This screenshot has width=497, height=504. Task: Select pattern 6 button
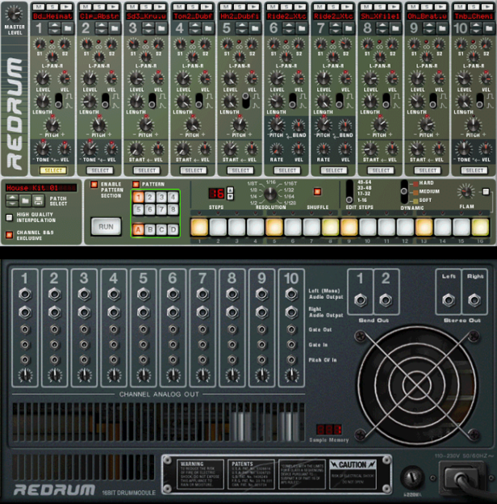tap(150, 209)
